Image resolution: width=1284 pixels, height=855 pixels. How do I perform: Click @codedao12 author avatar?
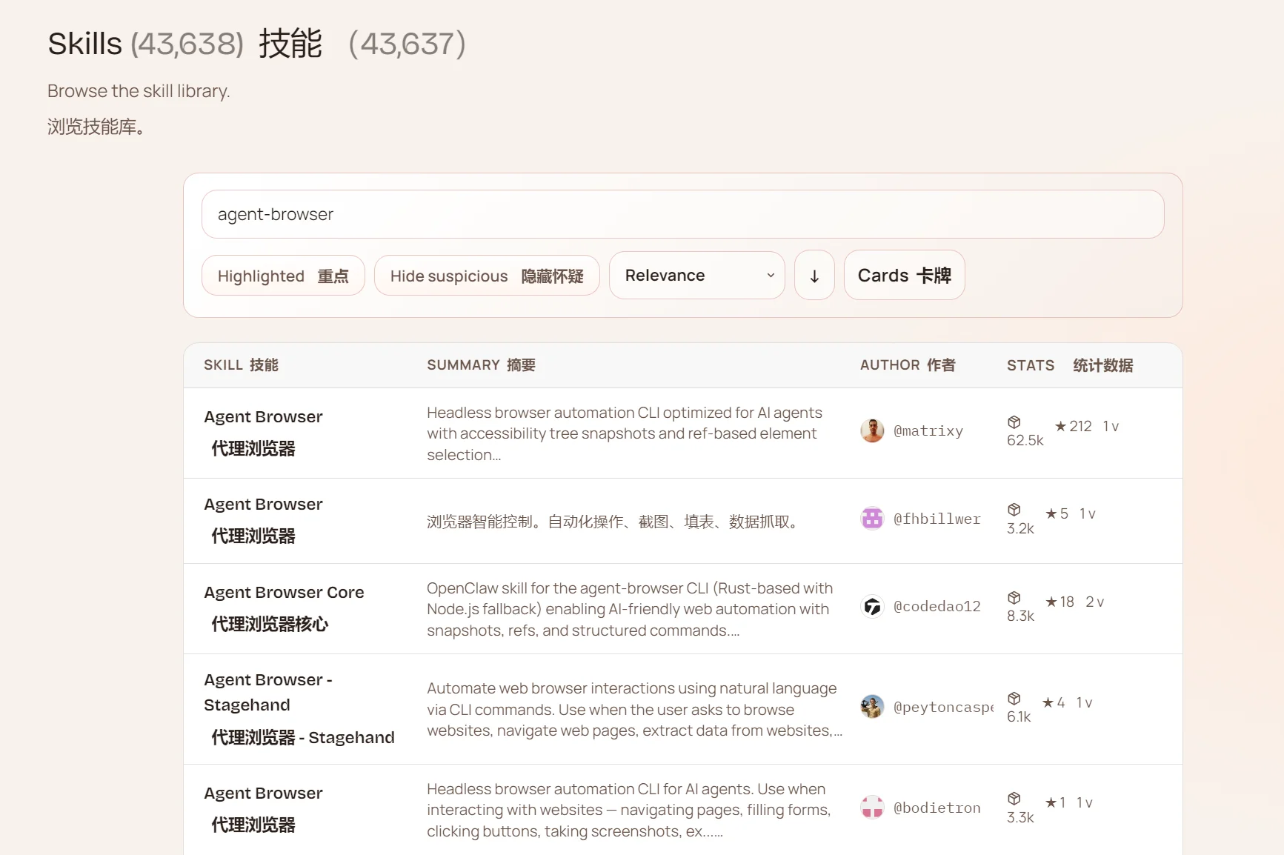tap(872, 607)
